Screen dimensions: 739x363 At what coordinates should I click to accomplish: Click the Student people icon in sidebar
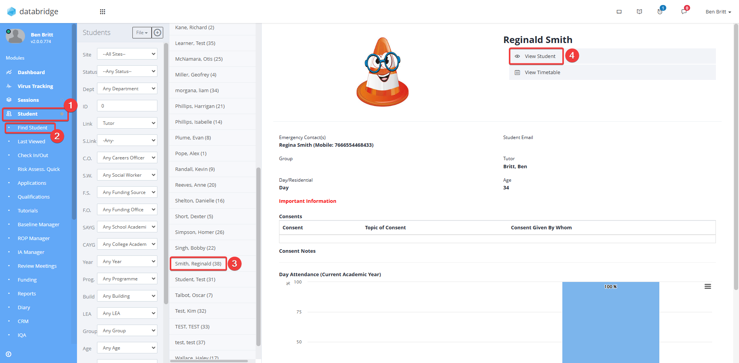pyautogui.click(x=9, y=114)
